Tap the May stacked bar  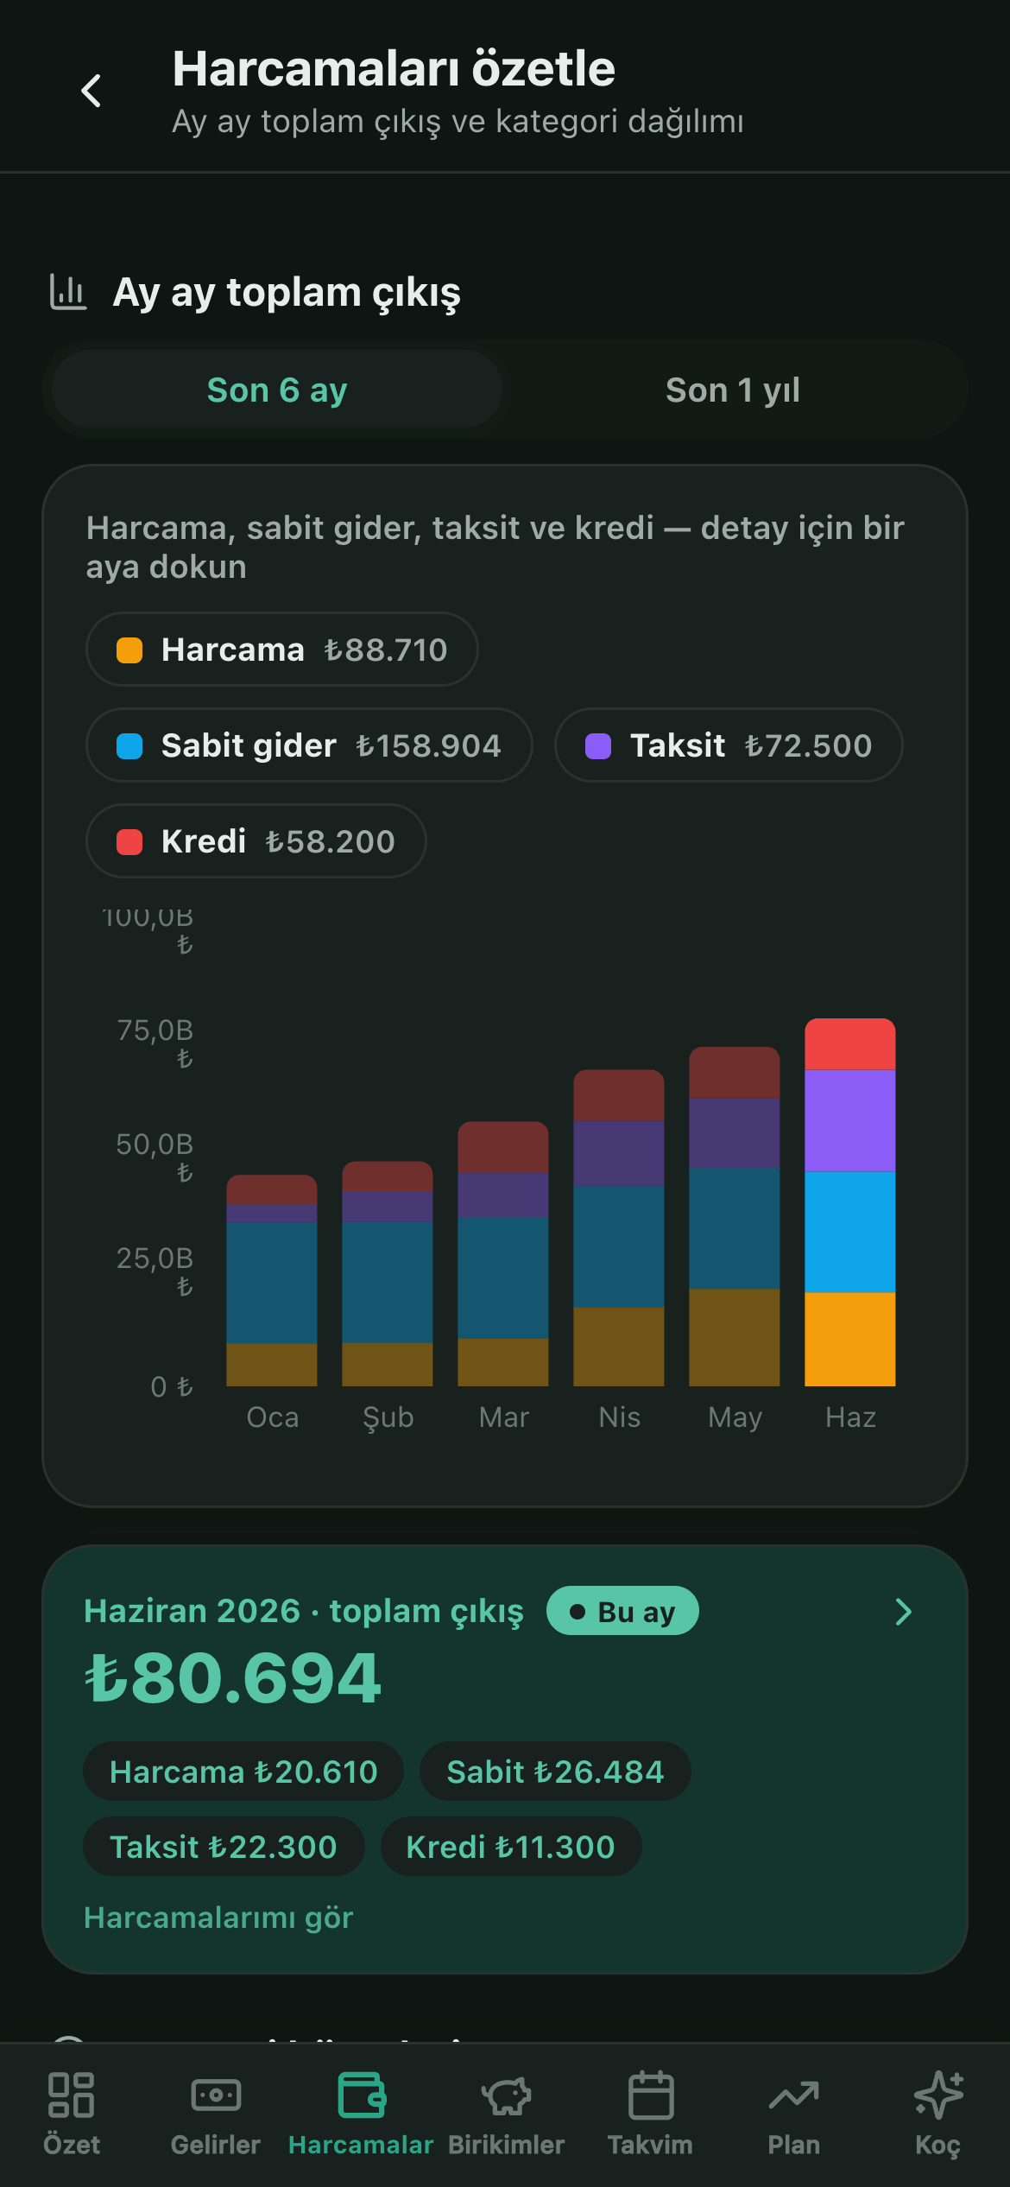(x=735, y=1216)
